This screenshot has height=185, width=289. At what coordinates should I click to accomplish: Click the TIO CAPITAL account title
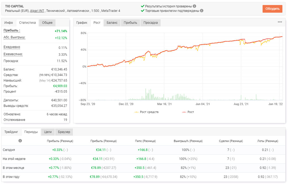[14, 6]
